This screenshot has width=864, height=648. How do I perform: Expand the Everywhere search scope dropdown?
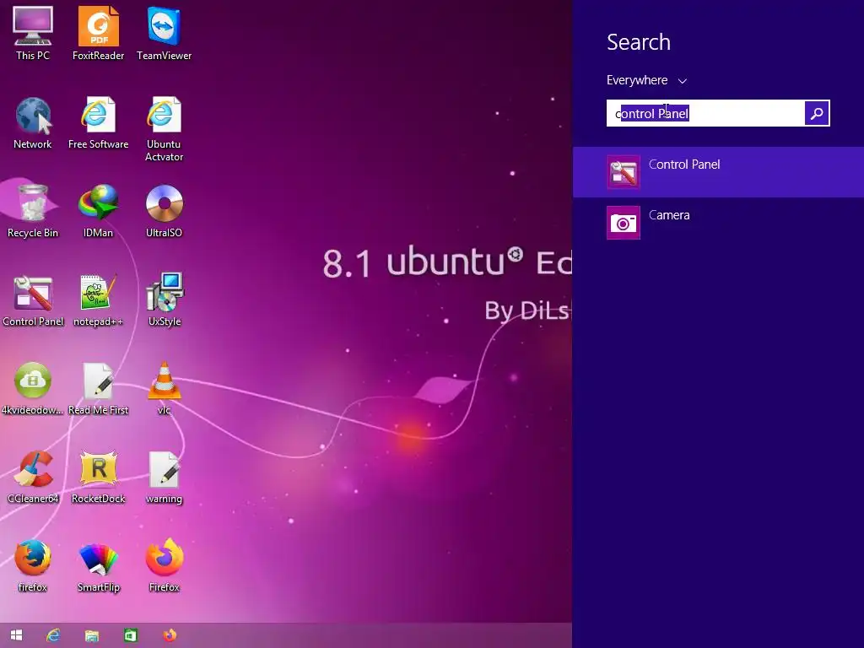click(646, 80)
